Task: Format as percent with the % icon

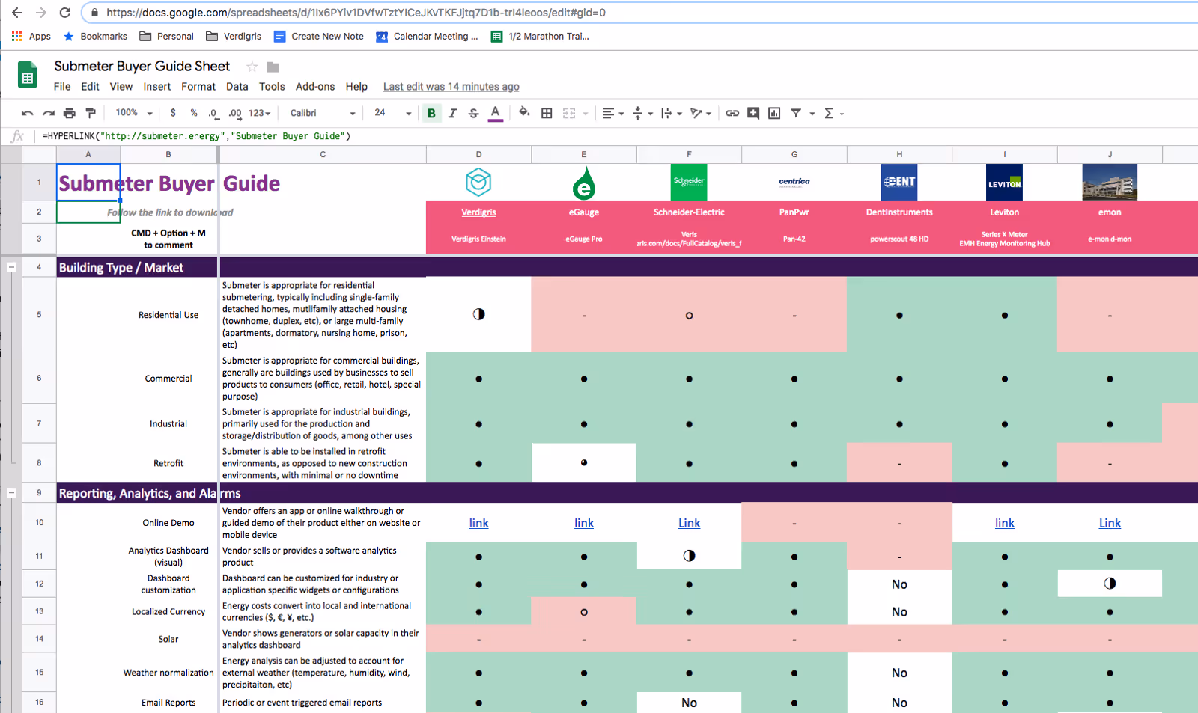Action: click(194, 113)
